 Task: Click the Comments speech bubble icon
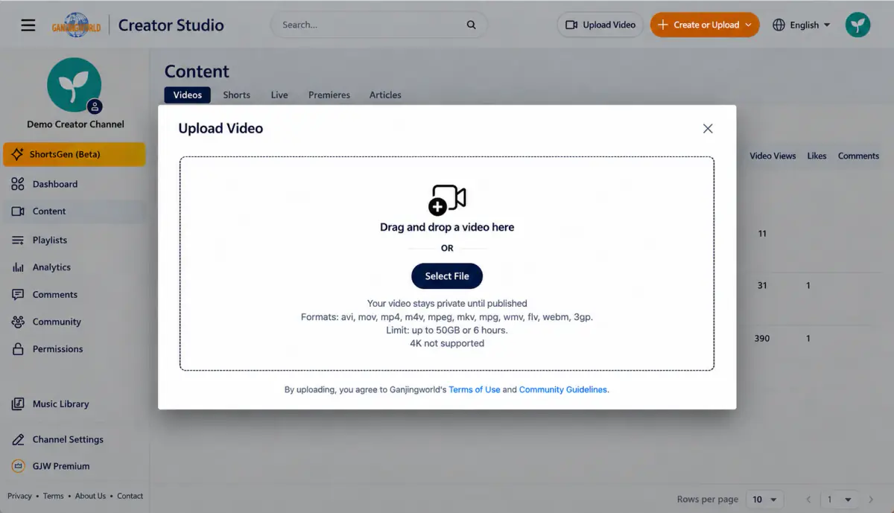[x=18, y=295]
